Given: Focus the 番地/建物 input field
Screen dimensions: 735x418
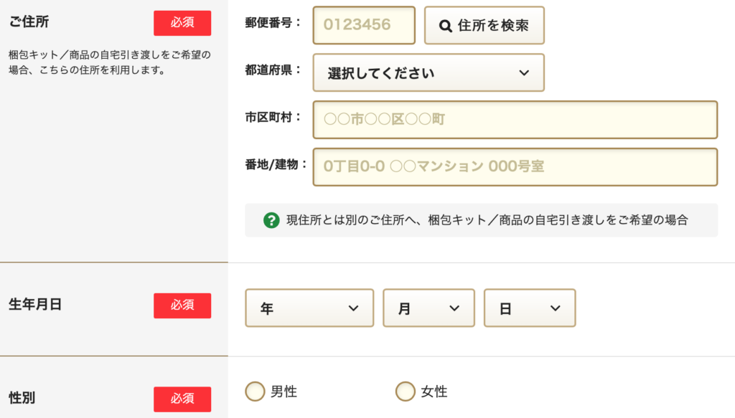Looking at the screenshot, I should tap(515, 167).
